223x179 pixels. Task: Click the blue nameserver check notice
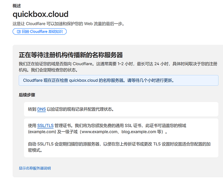tap(118, 81)
